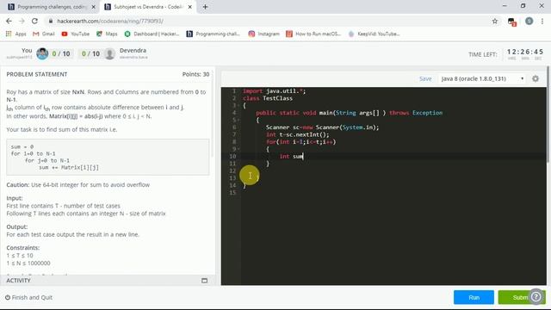Screen dimensions: 551x310
Task: Reload the page with the refresh icon
Action: (x=34, y=21)
